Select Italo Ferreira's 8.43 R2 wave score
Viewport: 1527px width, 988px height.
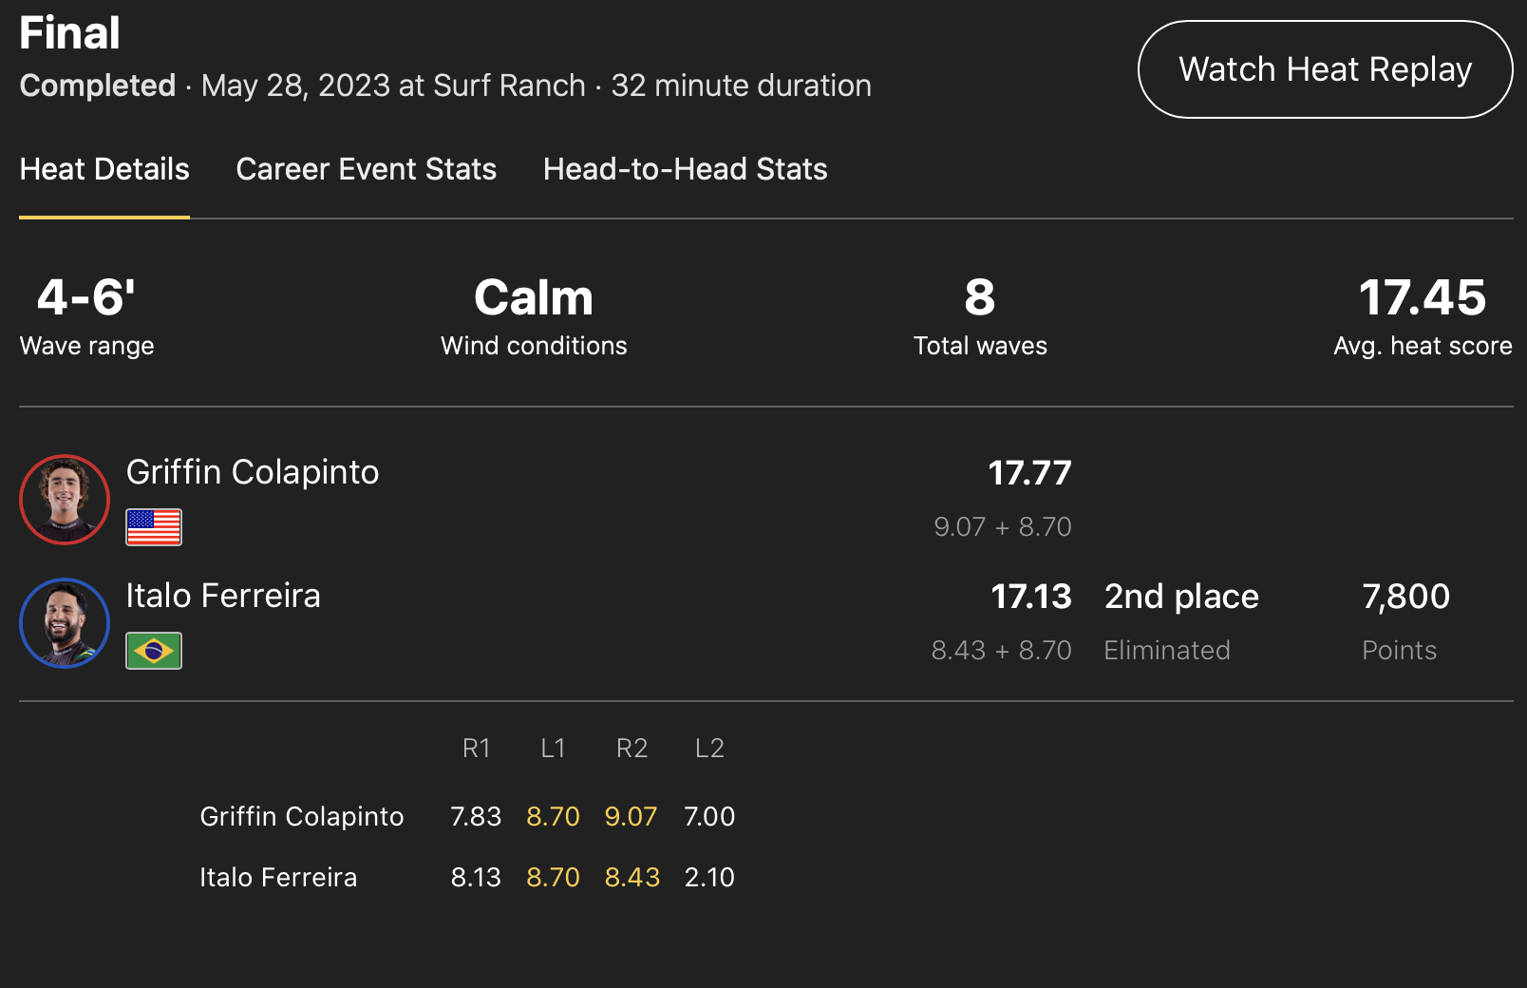pyautogui.click(x=632, y=877)
